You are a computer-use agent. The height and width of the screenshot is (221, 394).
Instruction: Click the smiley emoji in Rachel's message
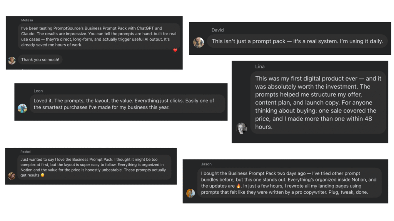[x=42, y=175]
